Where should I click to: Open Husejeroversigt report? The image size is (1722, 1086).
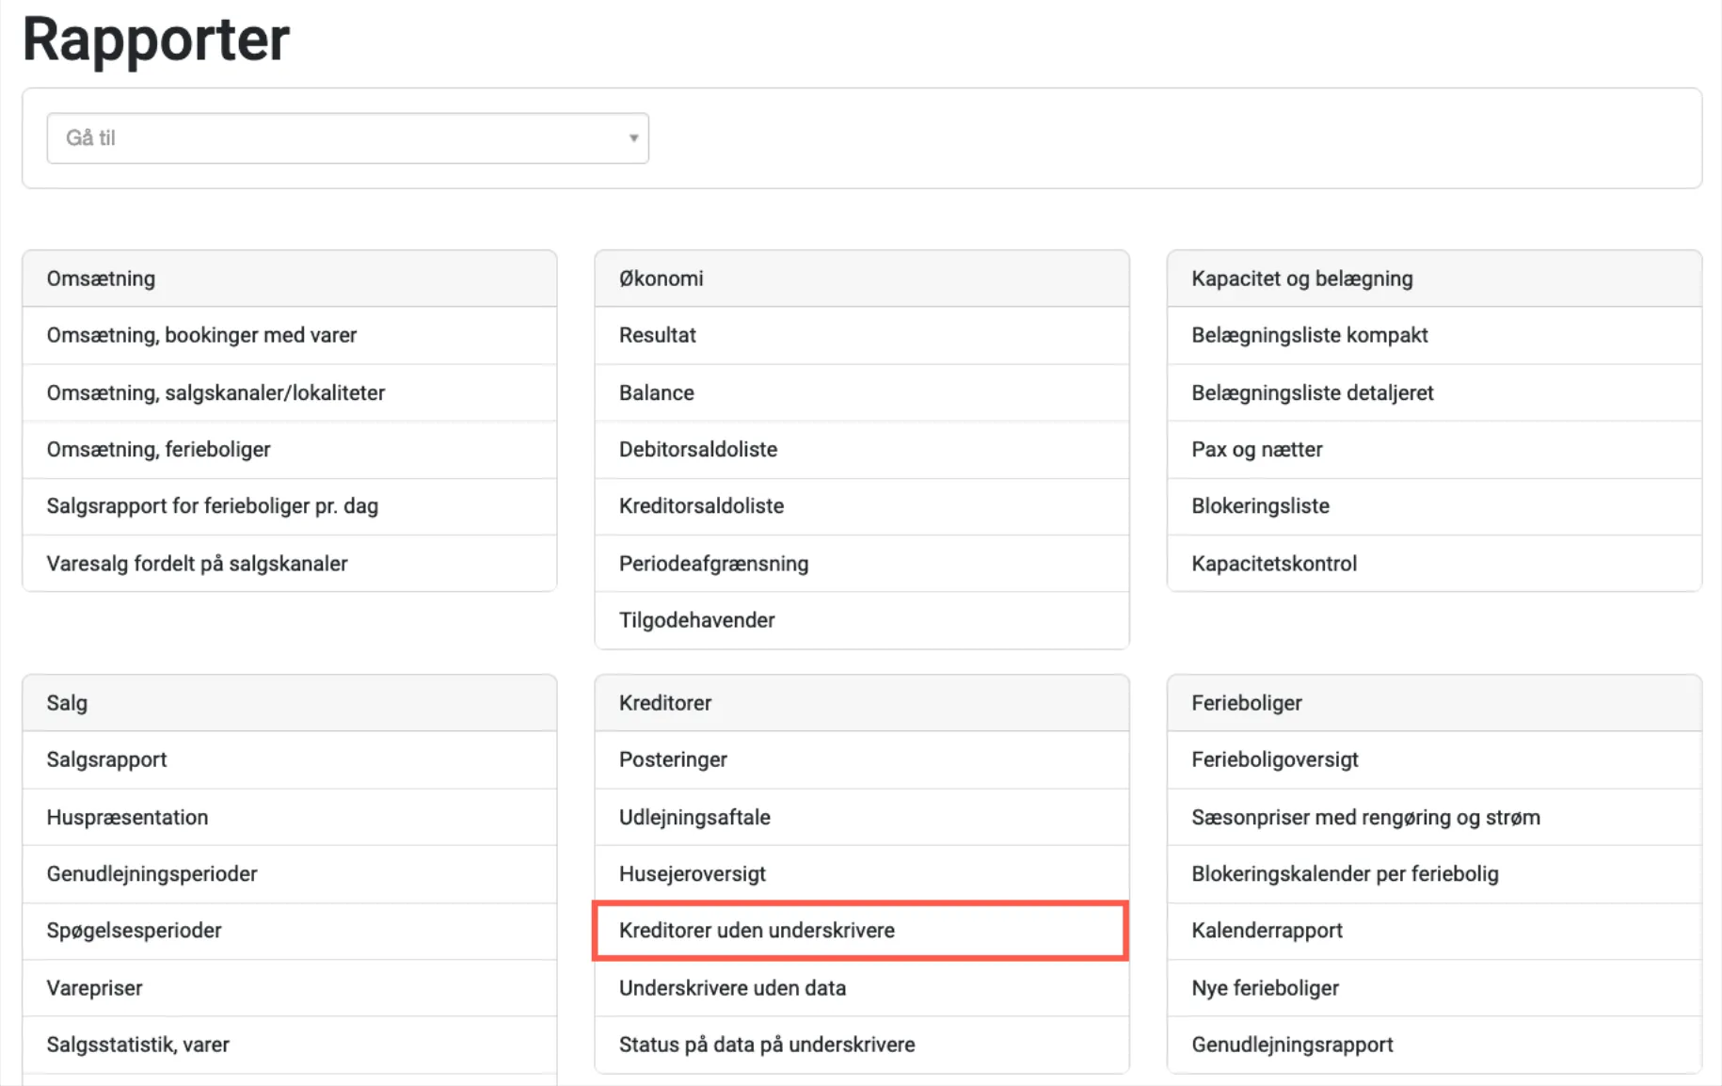pyautogui.click(x=692, y=874)
